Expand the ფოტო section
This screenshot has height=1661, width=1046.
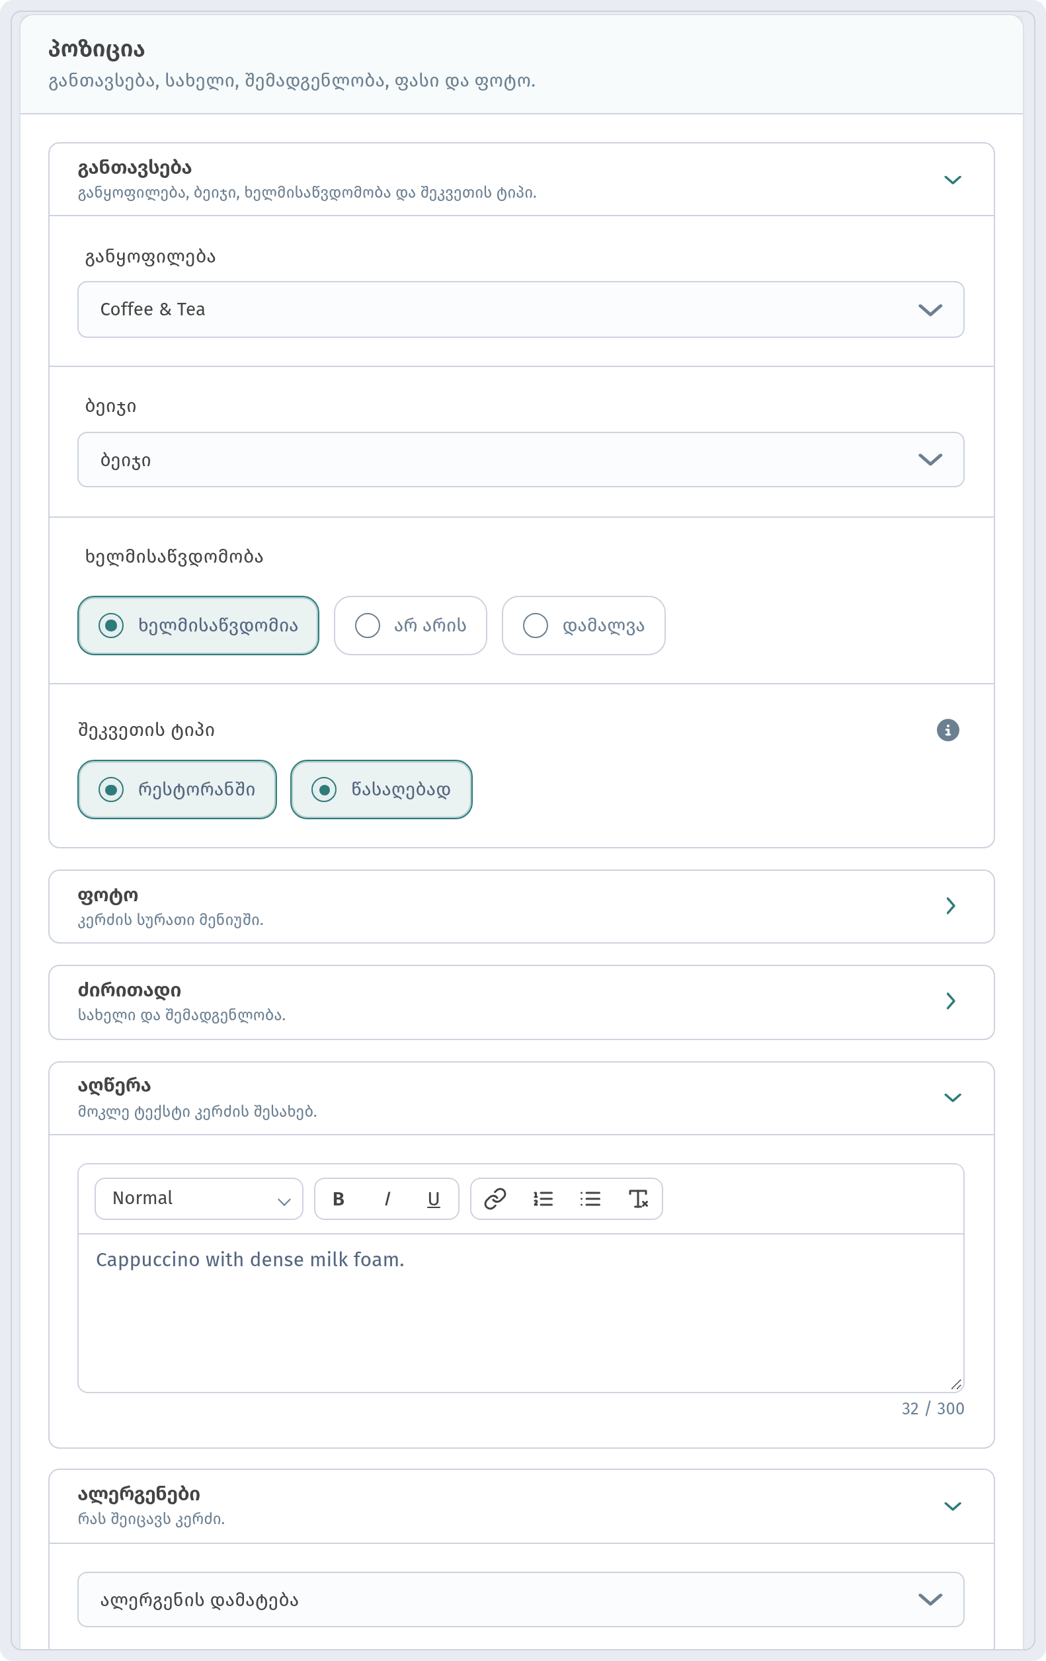point(521,907)
